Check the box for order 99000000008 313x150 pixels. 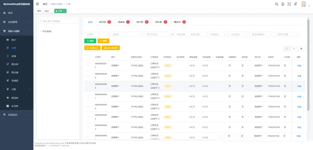pos(88,86)
